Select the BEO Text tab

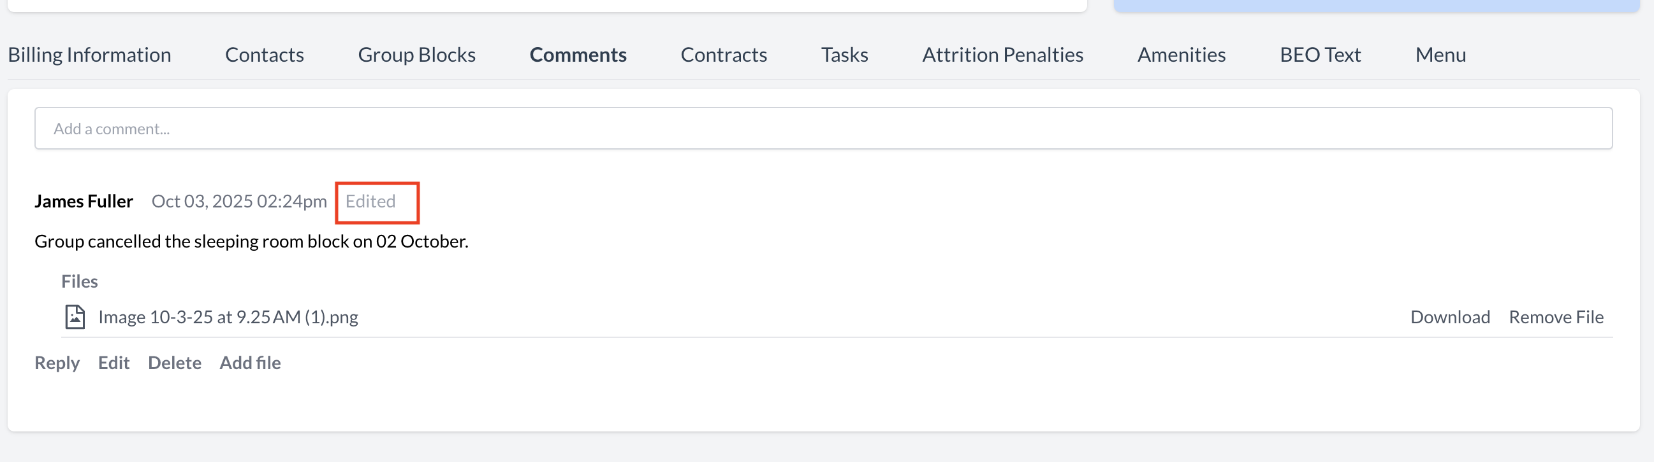coord(1320,55)
